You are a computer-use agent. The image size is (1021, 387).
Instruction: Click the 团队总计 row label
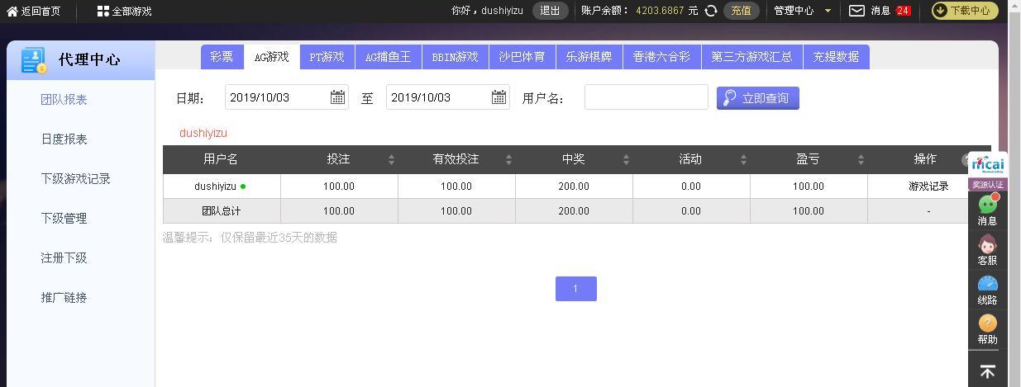[x=222, y=211]
